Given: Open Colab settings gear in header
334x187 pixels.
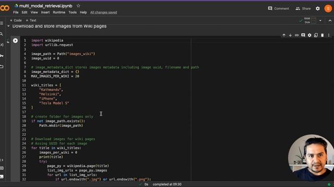Looking at the screenshot, I should point(318,8).
